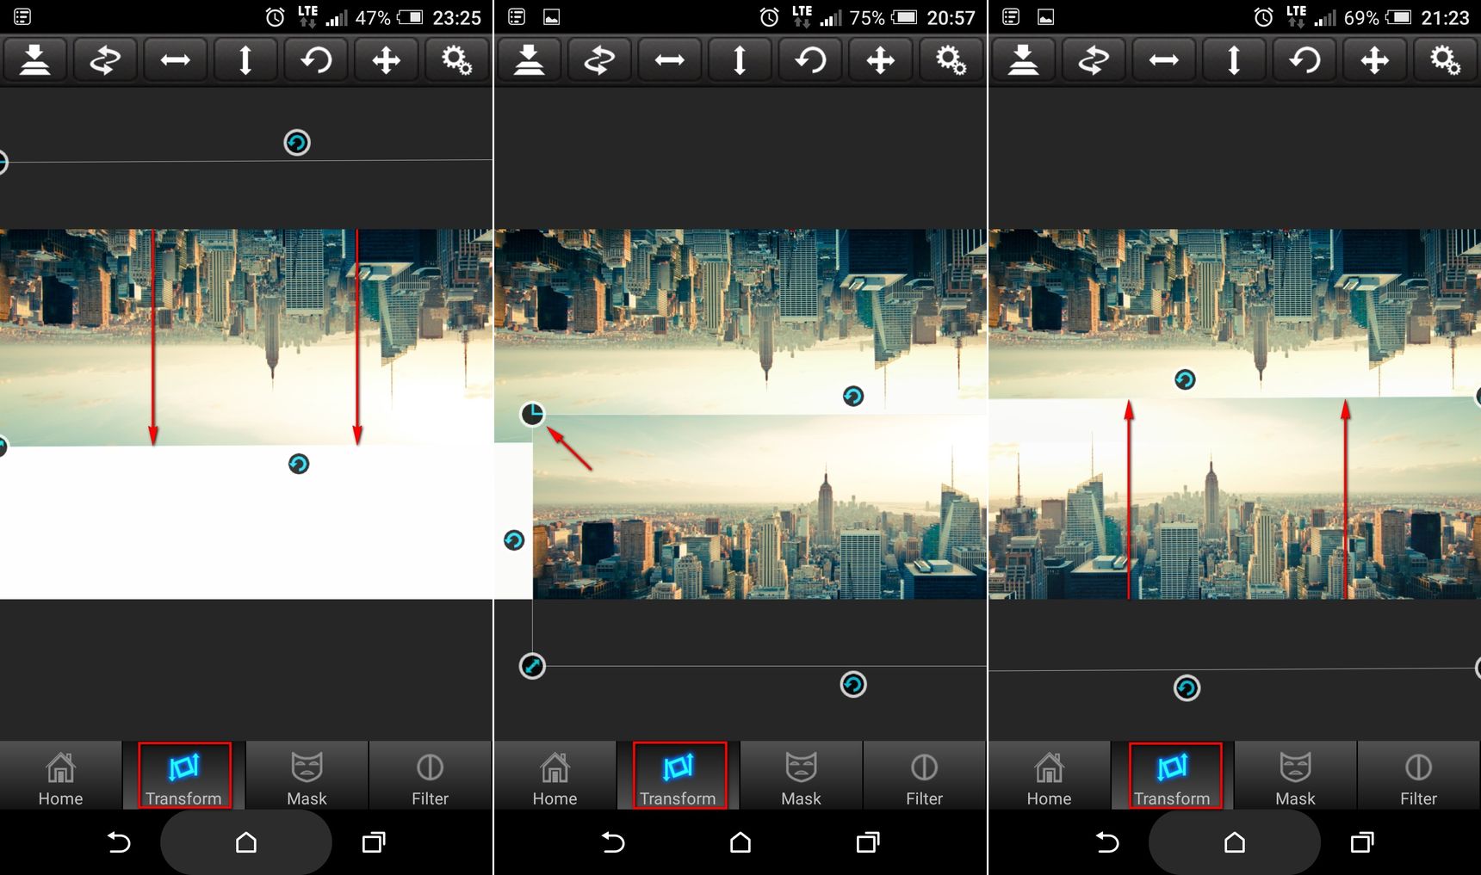The width and height of the screenshot is (1481, 875).
Task: Open the Filter tab in the 21:23 screen
Action: (1418, 776)
